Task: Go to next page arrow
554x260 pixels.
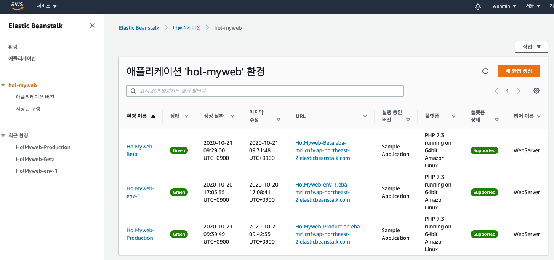Action: [519, 91]
